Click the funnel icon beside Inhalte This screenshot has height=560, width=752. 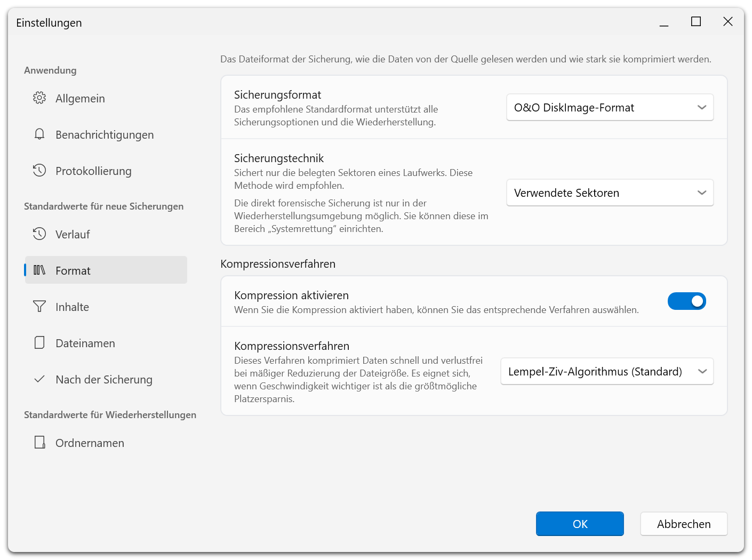point(39,307)
